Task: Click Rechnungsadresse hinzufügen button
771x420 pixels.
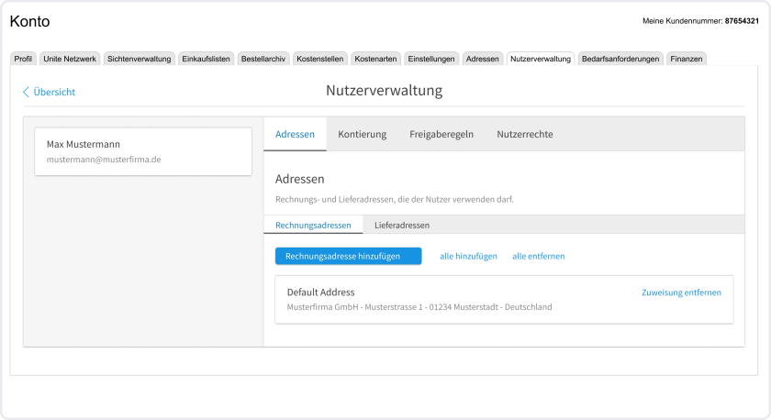Action: click(348, 257)
